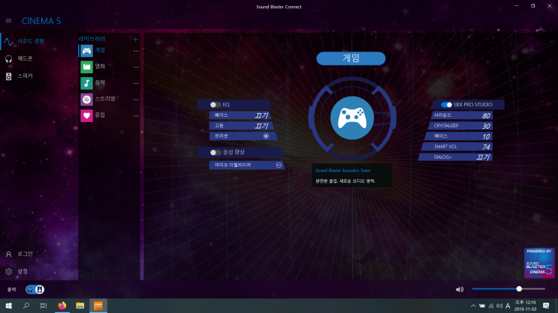Open options for the 중립 library item
The image size is (558, 313).
(136, 115)
